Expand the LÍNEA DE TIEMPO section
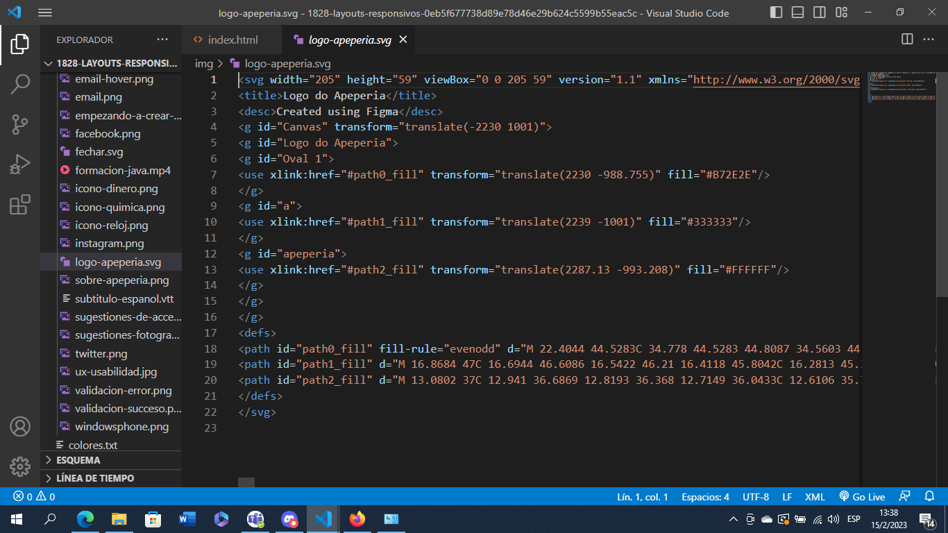The width and height of the screenshot is (948, 533). (x=111, y=478)
